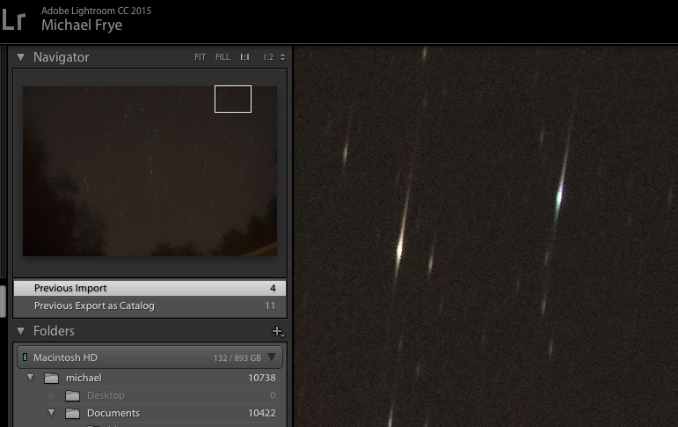Collapse the michael folder tree
The height and width of the screenshot is (427, 678).
coord(31,378)
